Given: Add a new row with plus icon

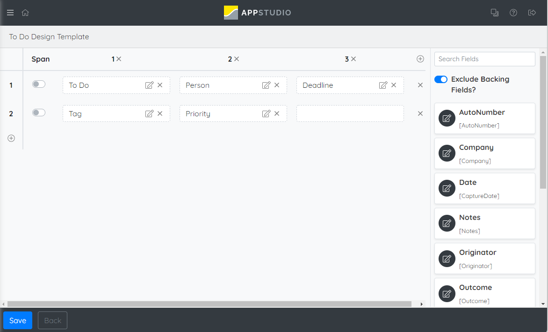Looking at the screenshot, I should coord(11,138).
